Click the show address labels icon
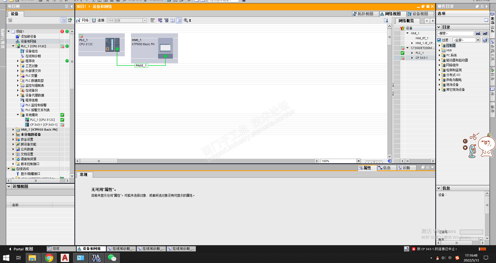This screenshot has width=496, height=263. pos(160,20)
